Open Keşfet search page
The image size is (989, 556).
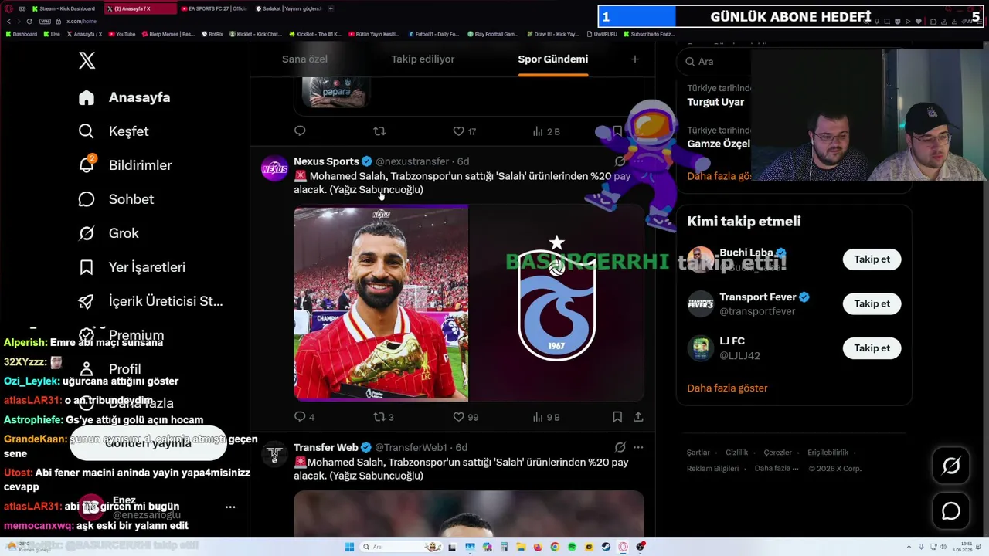[x=114, y=131]
